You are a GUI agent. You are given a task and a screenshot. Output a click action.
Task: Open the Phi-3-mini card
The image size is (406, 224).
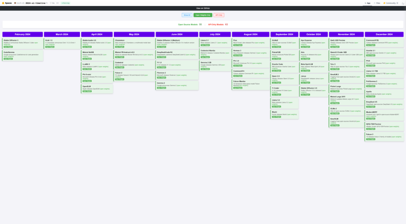pyautogui.click(x=97, y=78)
